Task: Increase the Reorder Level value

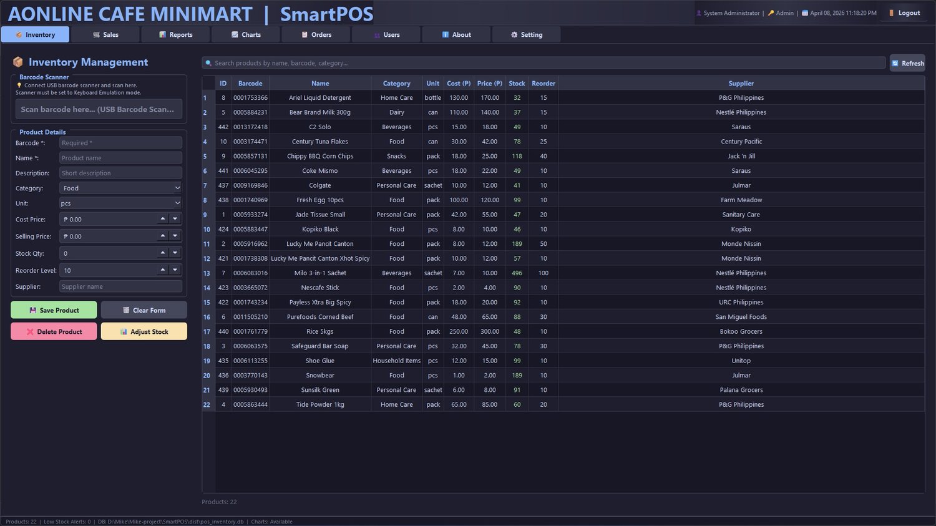Action: [x=163, y=270]
